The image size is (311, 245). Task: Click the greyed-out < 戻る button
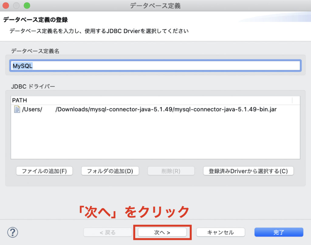click(108, 232)
